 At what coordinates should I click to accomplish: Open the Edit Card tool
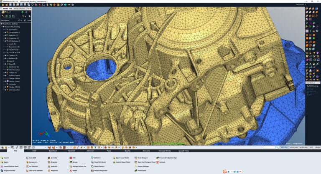coord(96,158)
